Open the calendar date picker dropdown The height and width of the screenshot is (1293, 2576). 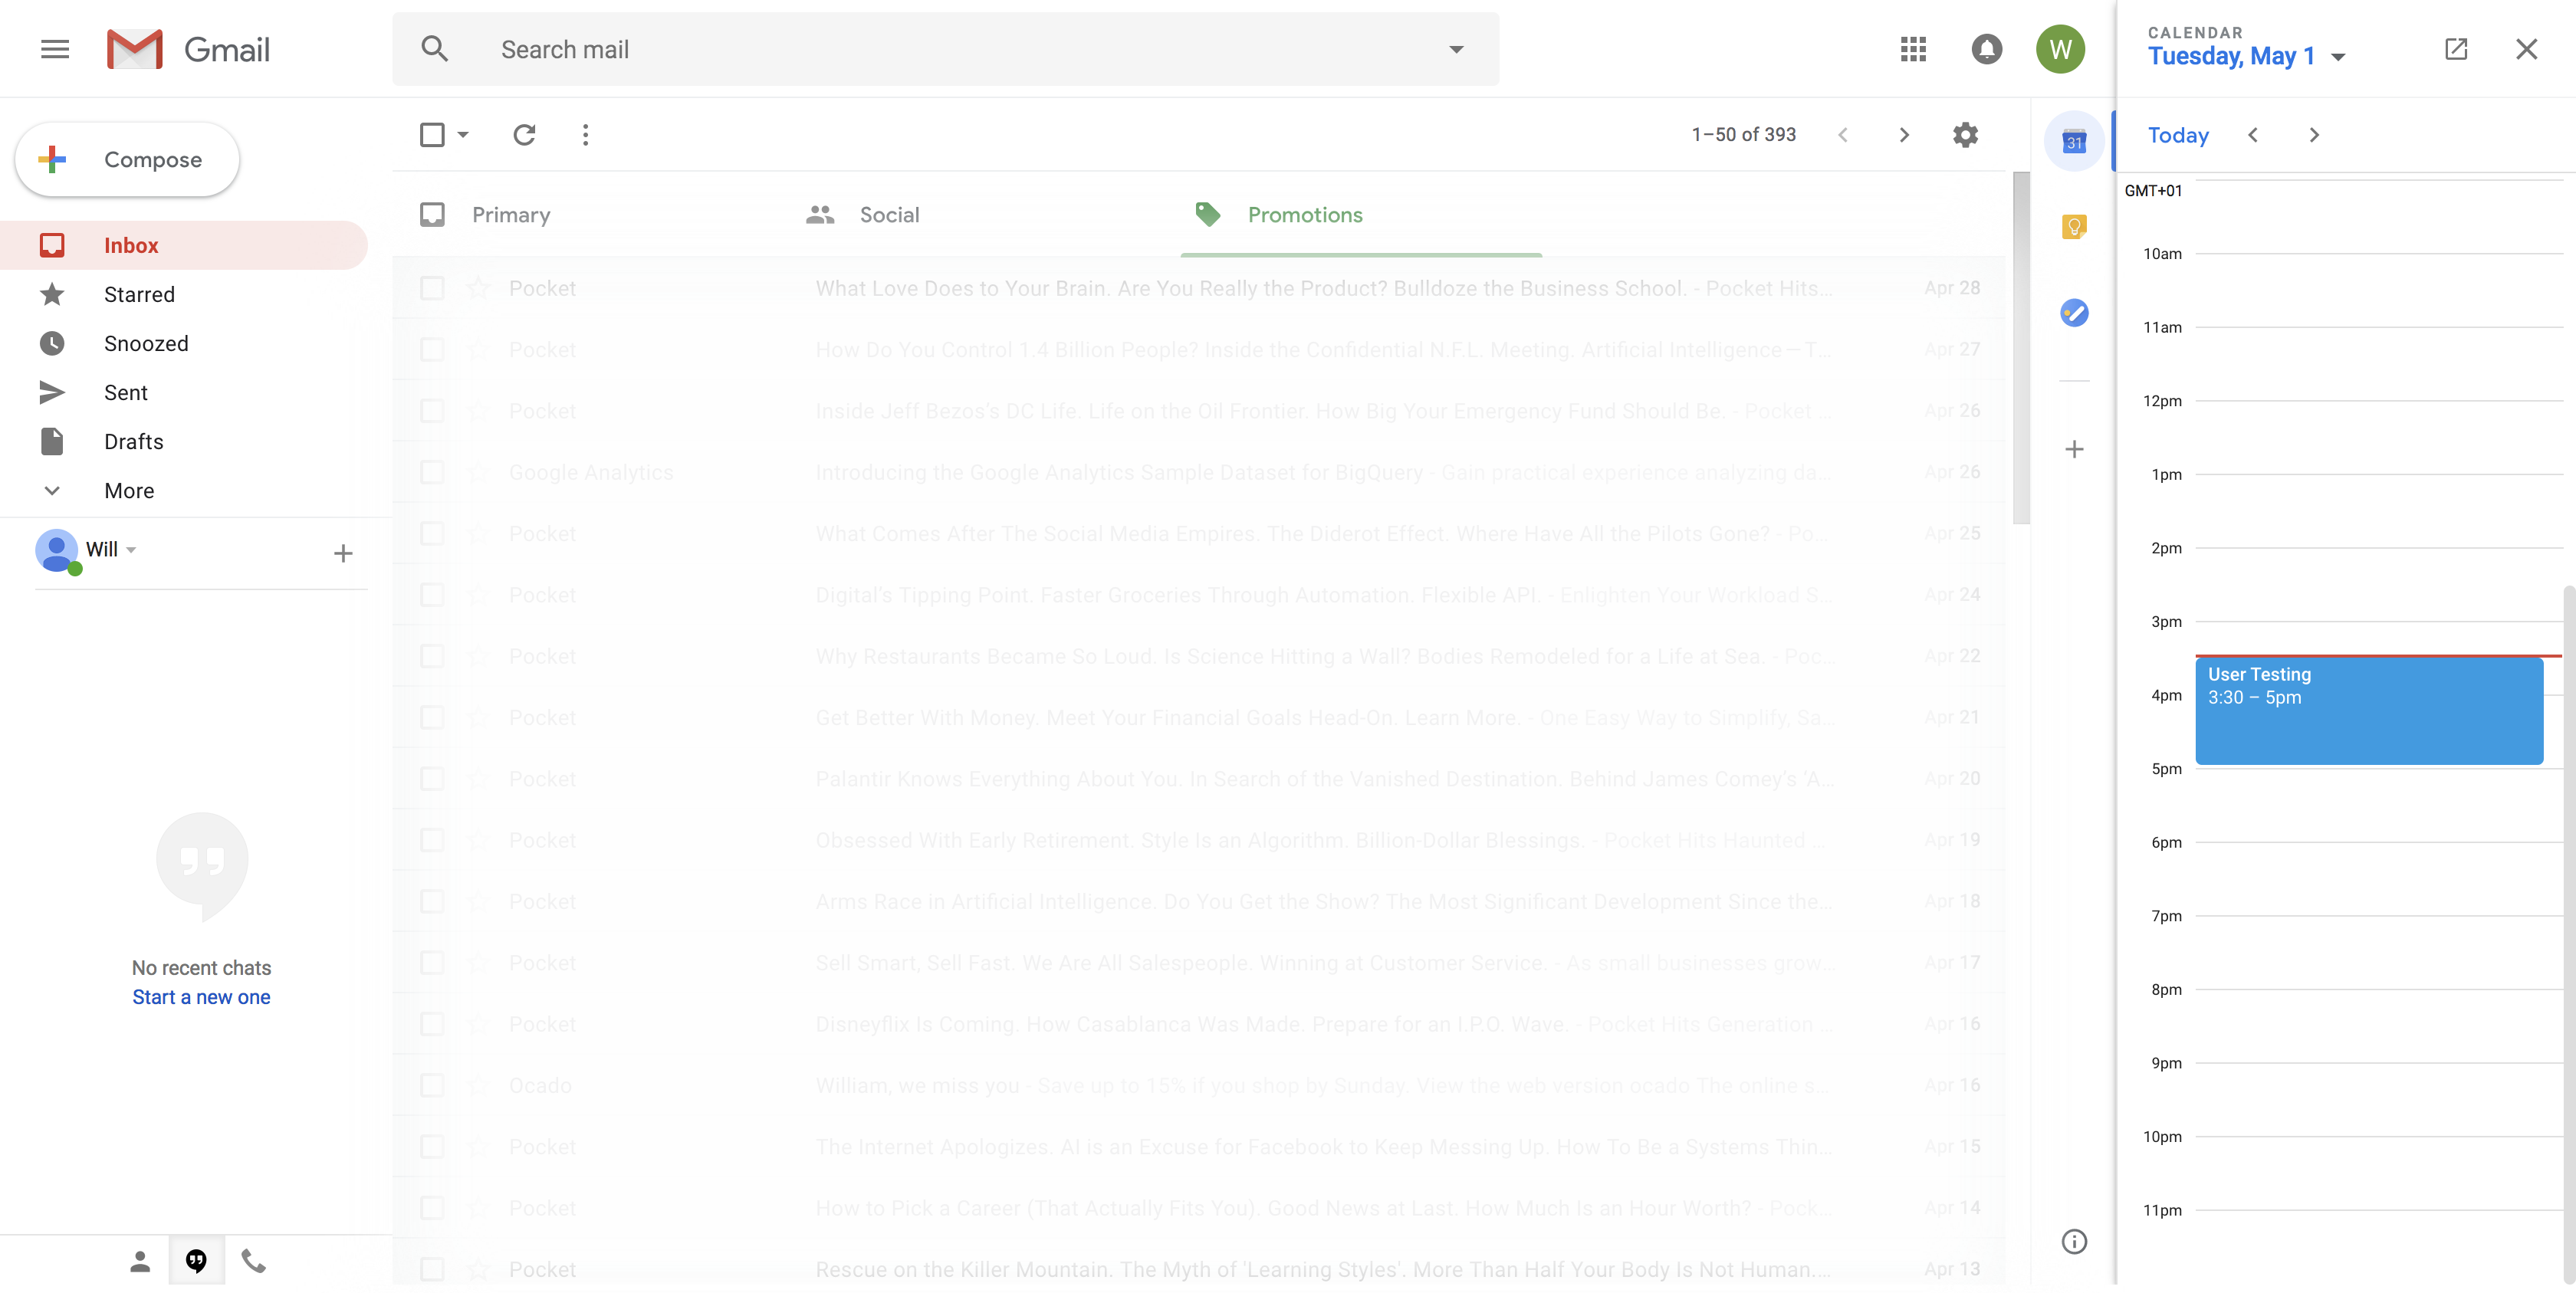click(2337, 57)
